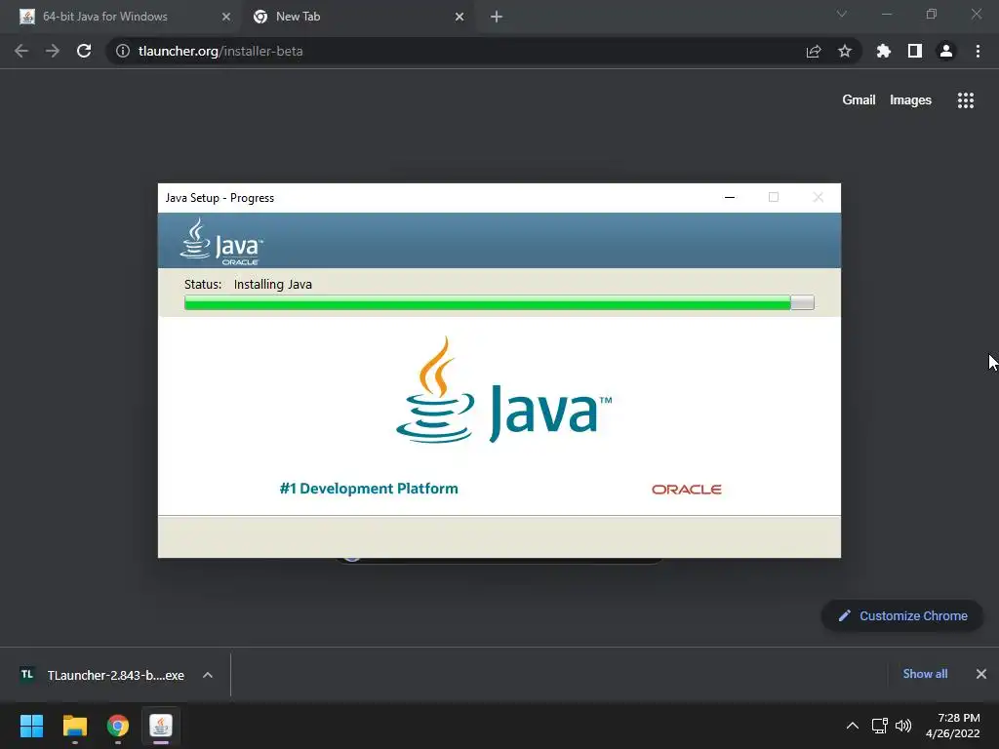The height and width of the screenshot is (749, 999).
Task: View site information icon in address bar
Action: [123, 51]
